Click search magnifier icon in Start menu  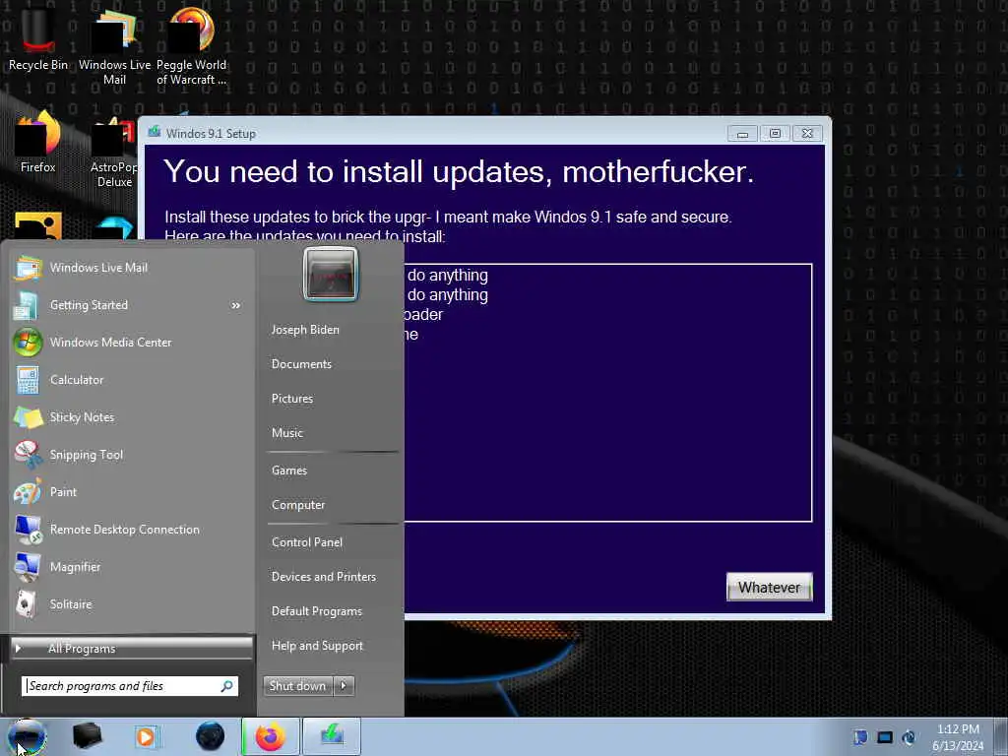(227, 686)
